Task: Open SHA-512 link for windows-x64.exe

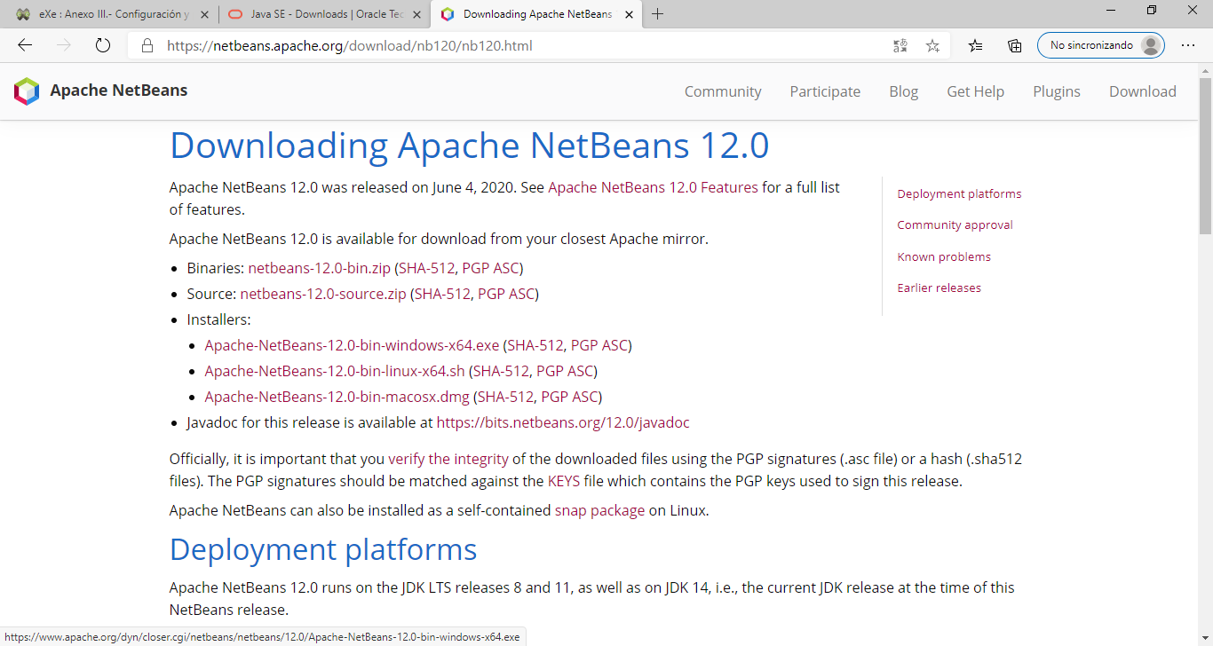Action: click(535, 345)
